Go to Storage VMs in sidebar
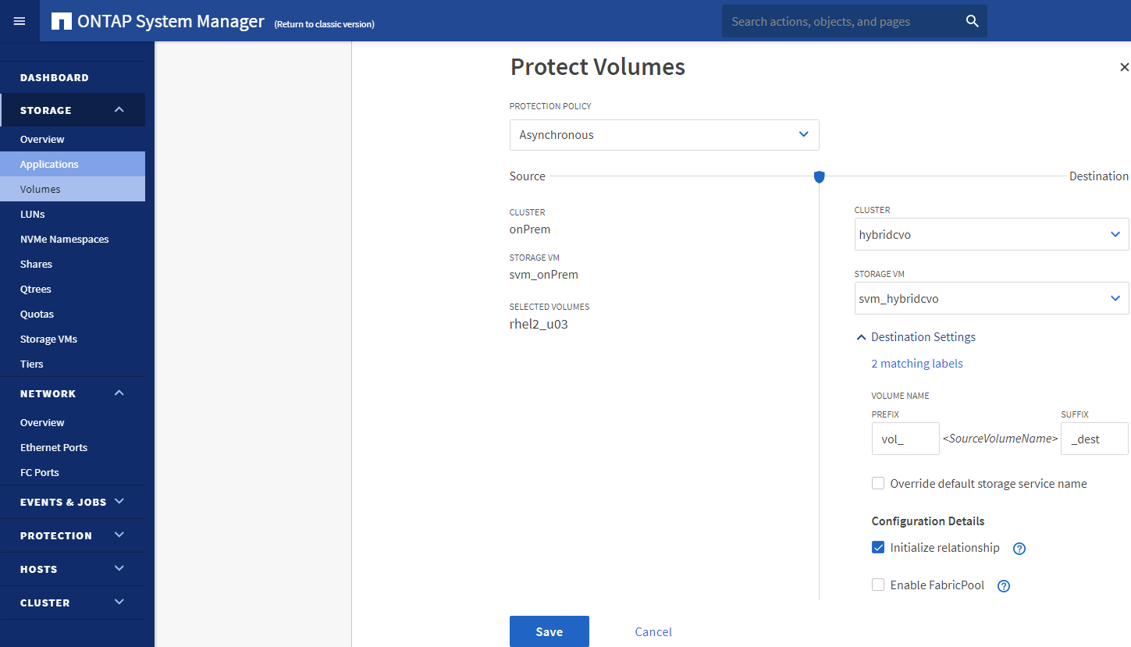The height and width of the screenshot is (647, 1131). pos(48,339)
